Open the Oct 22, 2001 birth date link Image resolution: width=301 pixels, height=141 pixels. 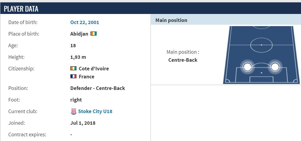coord(85,22)
